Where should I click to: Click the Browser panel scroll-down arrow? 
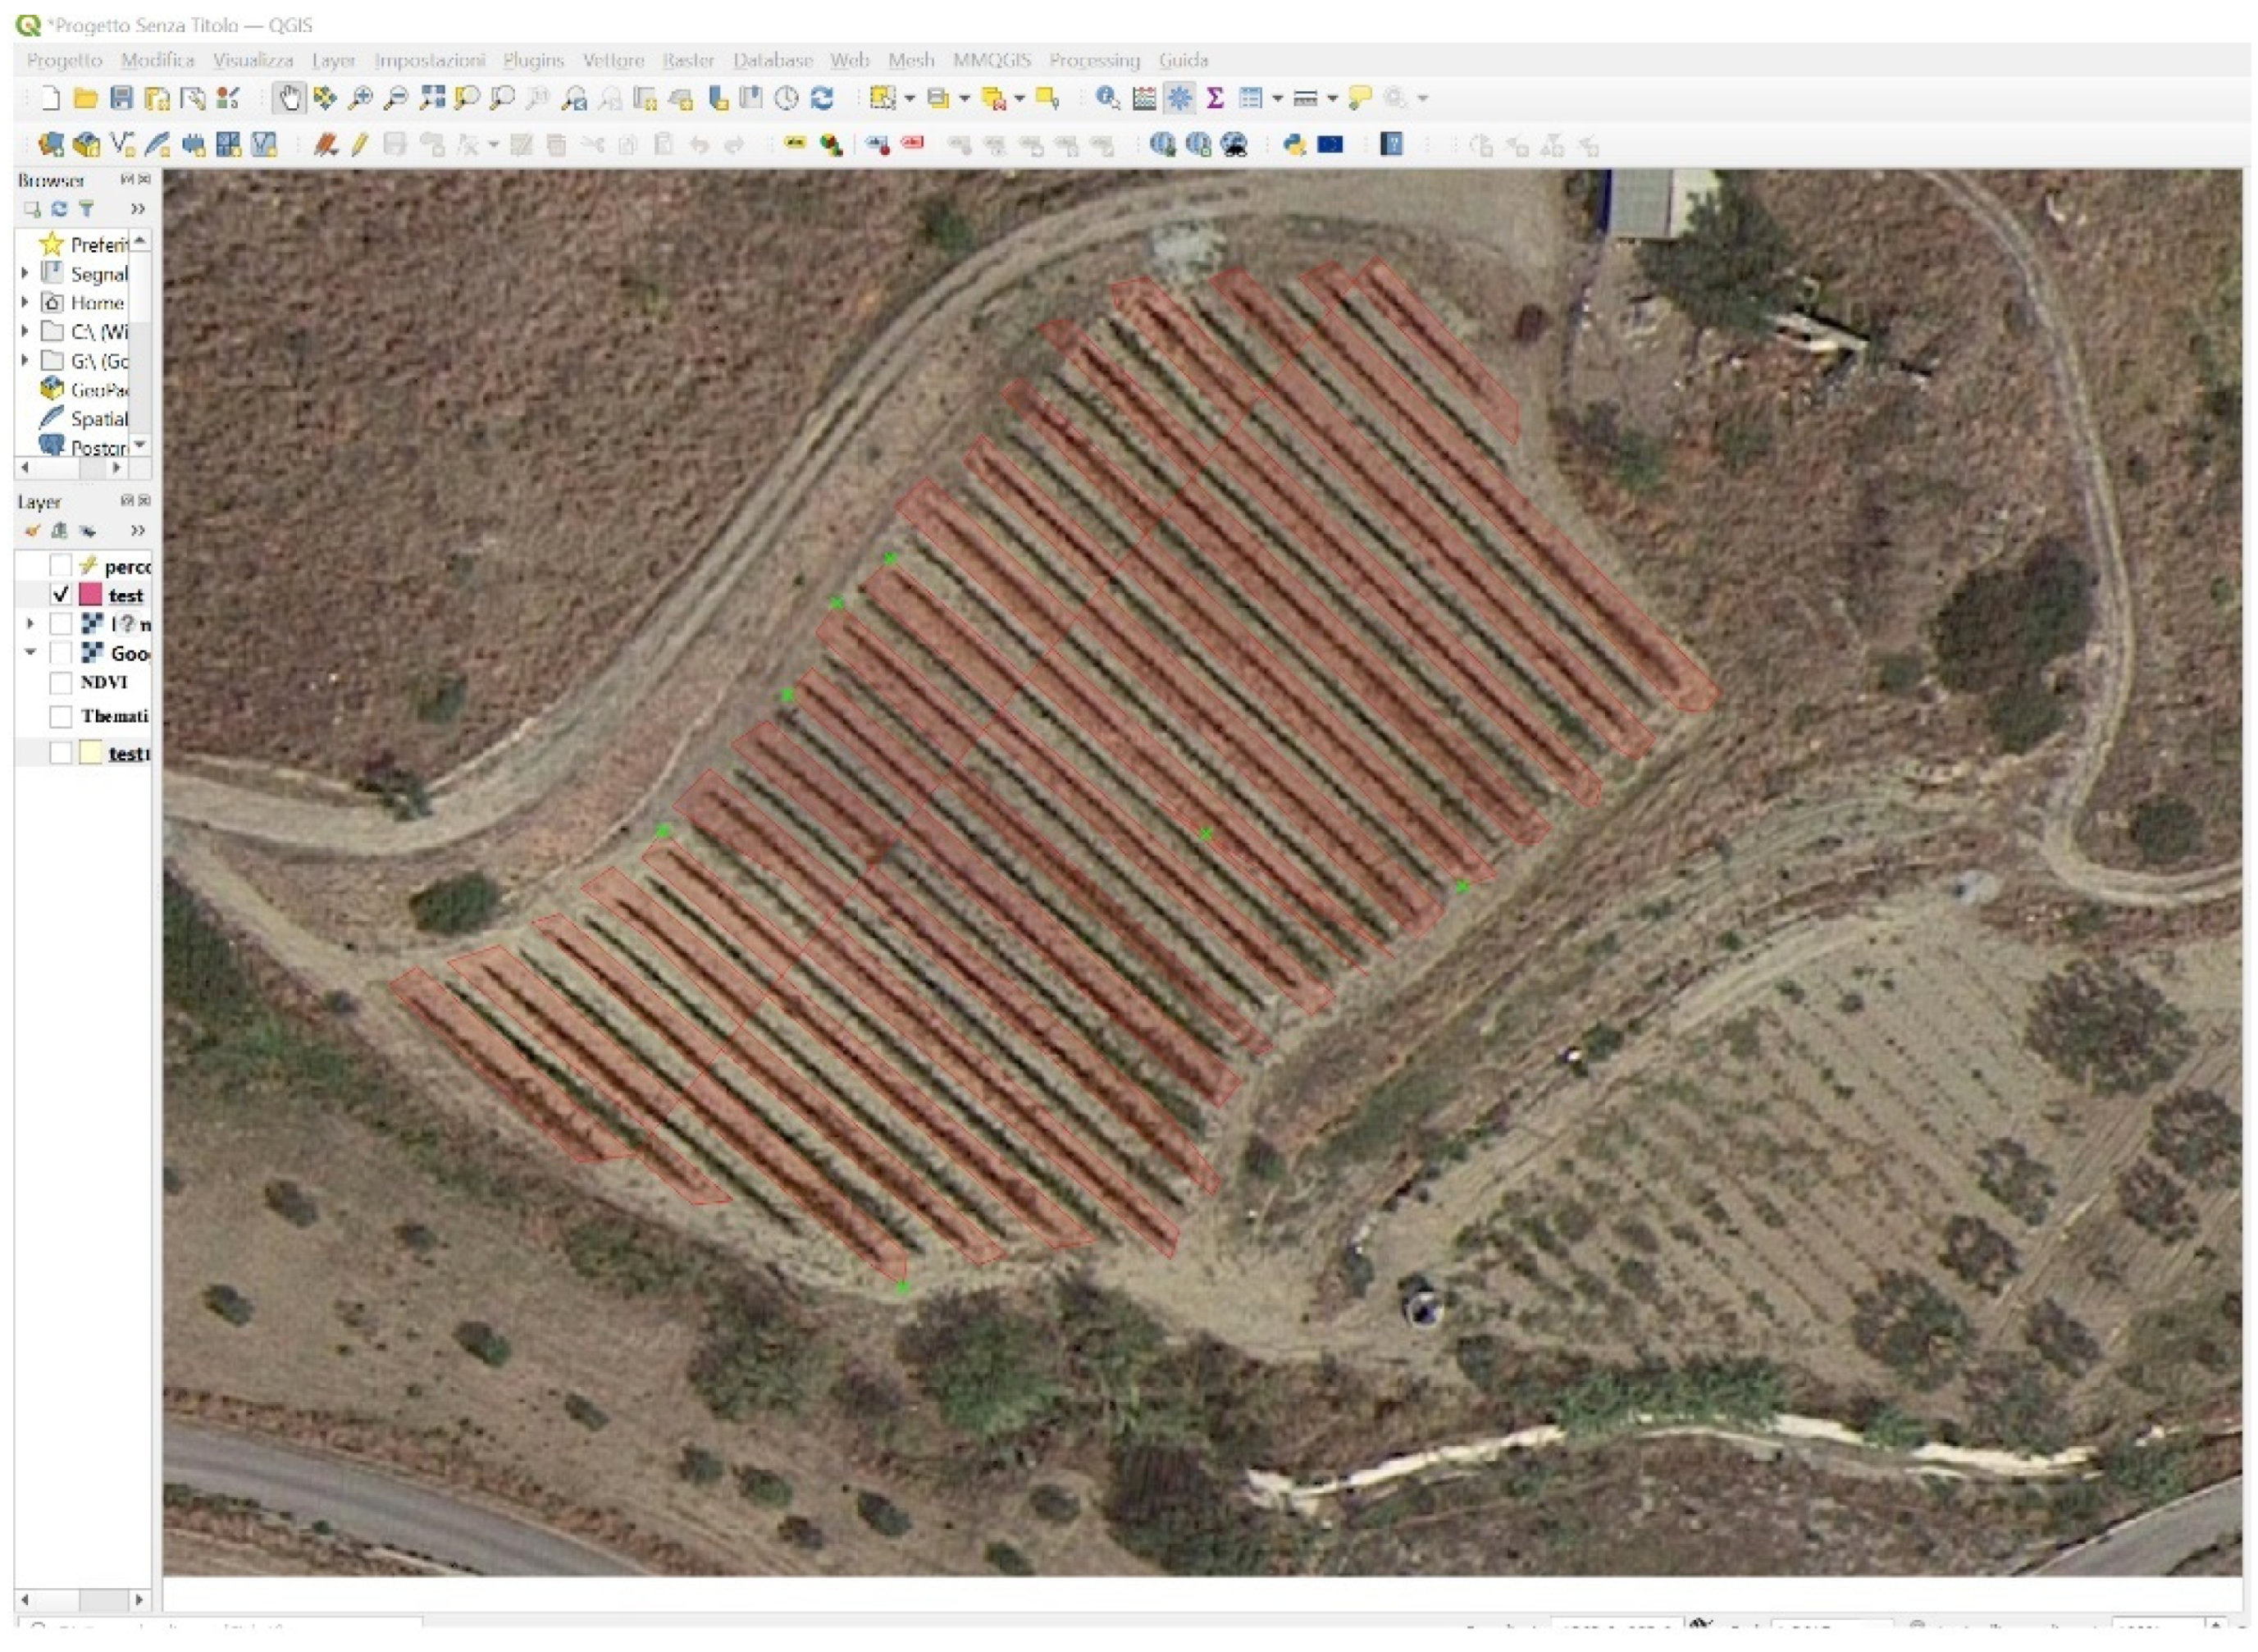coord(141,444)
